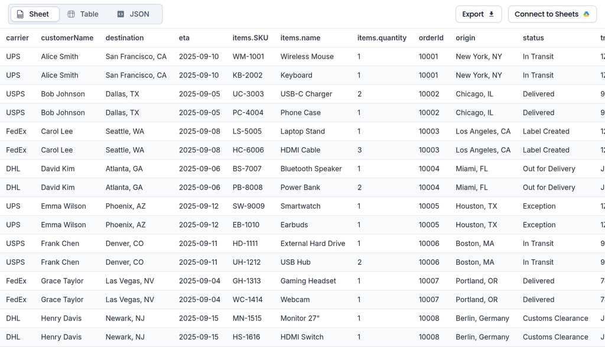This screenshot has height=347, width=605.
Task: Click the Smartwatch cell
Action: [301, 206]
